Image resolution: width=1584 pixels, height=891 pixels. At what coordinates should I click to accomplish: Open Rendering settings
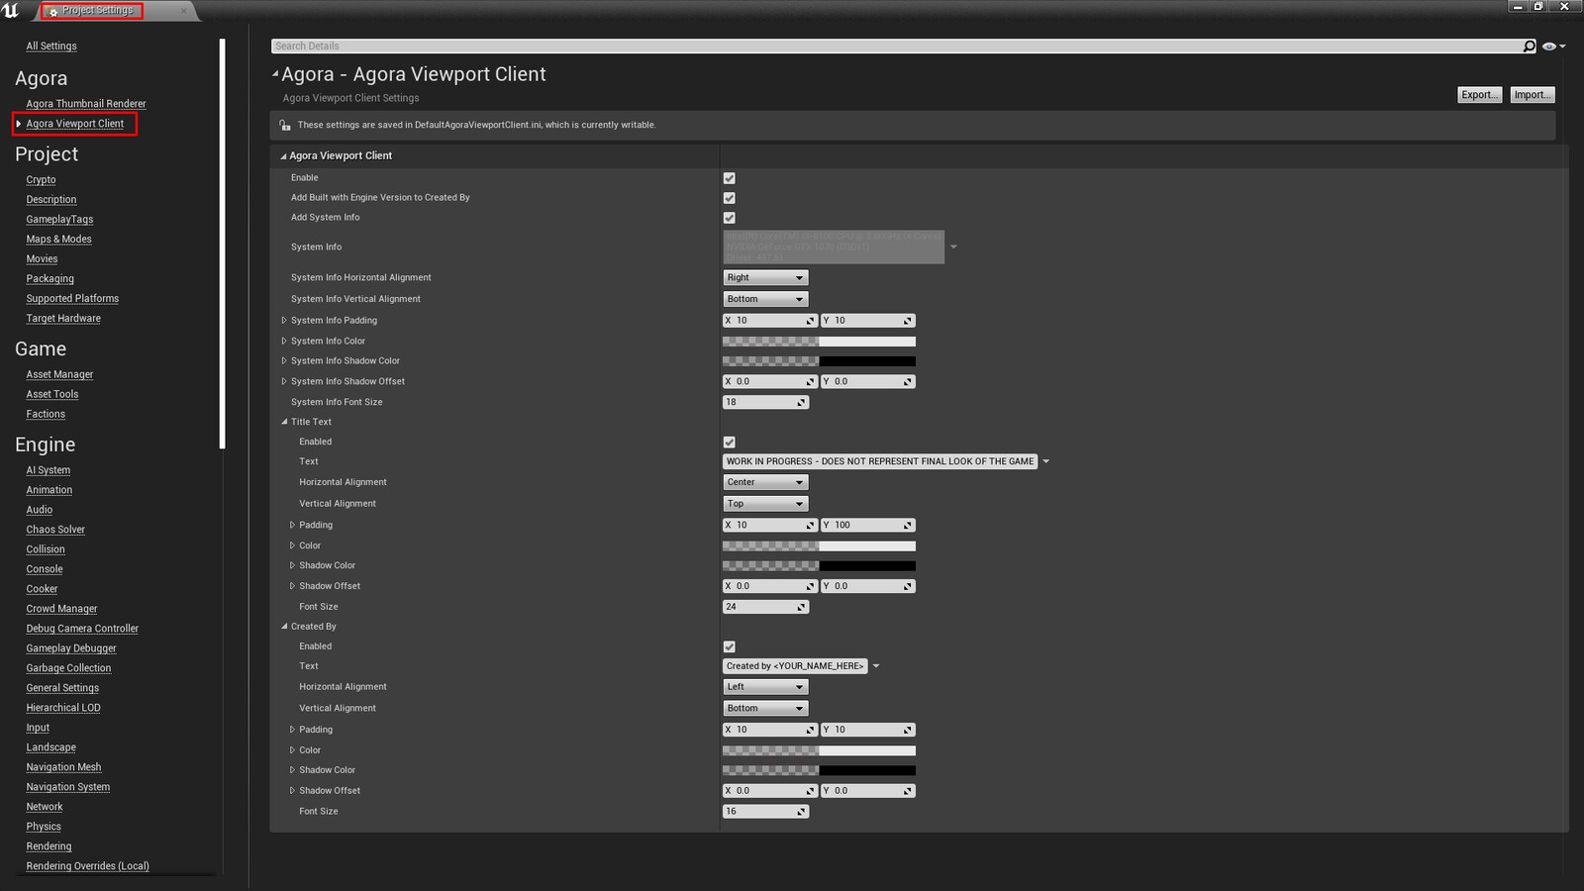pos(49,847)
